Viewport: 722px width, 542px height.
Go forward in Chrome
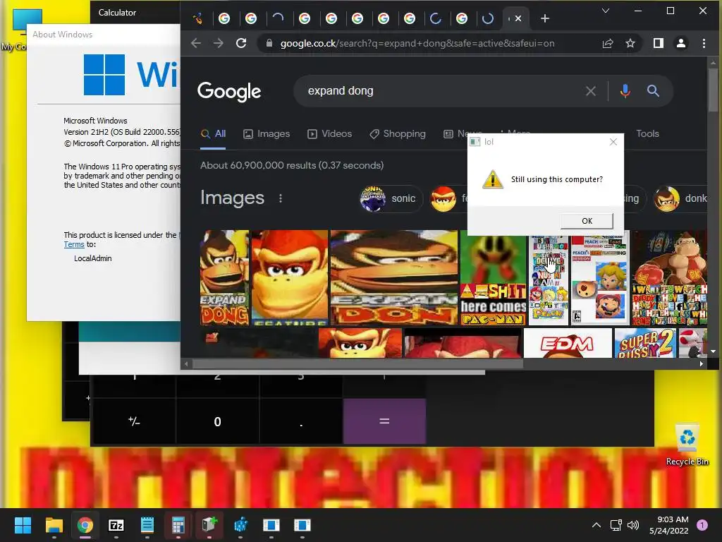point(219,43)
